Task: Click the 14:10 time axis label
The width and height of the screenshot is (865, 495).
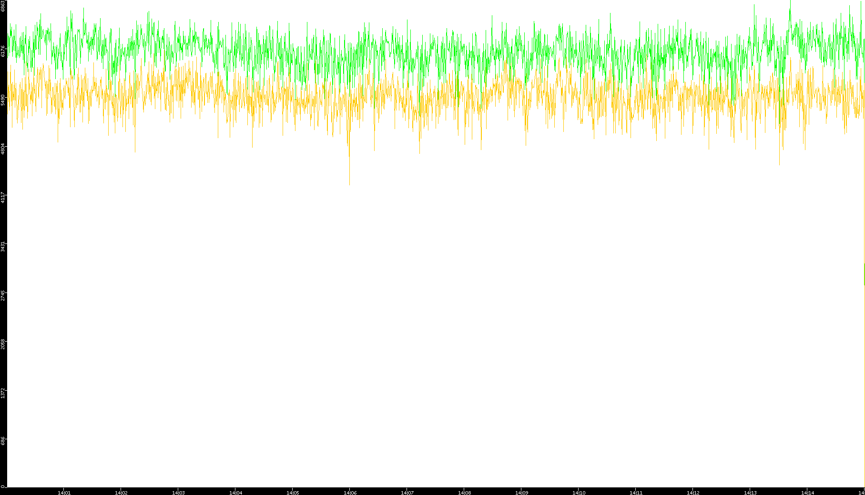Action: pyautogui.click(x=579, y=493)
